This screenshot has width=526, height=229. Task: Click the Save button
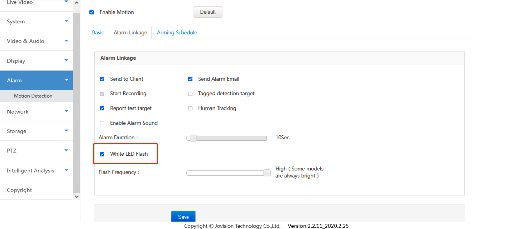(x=183, y=217)
